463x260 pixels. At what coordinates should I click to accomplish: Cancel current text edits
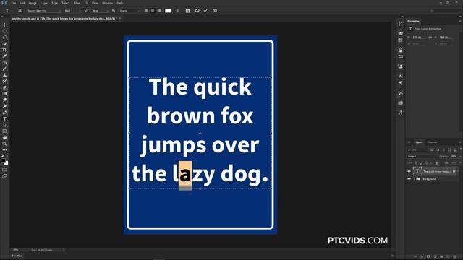(x=197, y=11)
